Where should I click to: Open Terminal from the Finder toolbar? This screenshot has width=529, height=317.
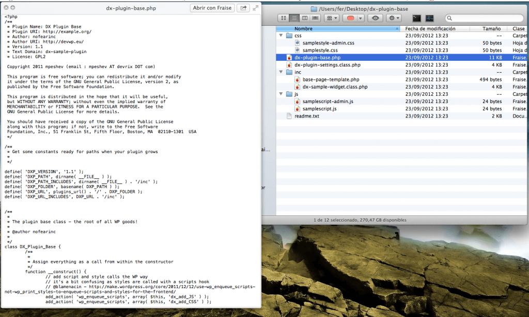click(x=416, y=18)
